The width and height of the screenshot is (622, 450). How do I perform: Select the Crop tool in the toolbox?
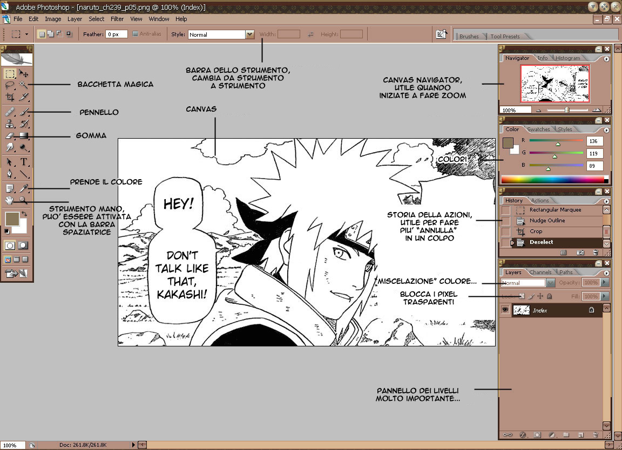10,97
